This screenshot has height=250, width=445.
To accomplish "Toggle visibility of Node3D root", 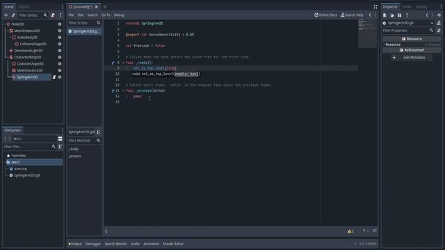I will pyautogui.click(x=60, y=24).
